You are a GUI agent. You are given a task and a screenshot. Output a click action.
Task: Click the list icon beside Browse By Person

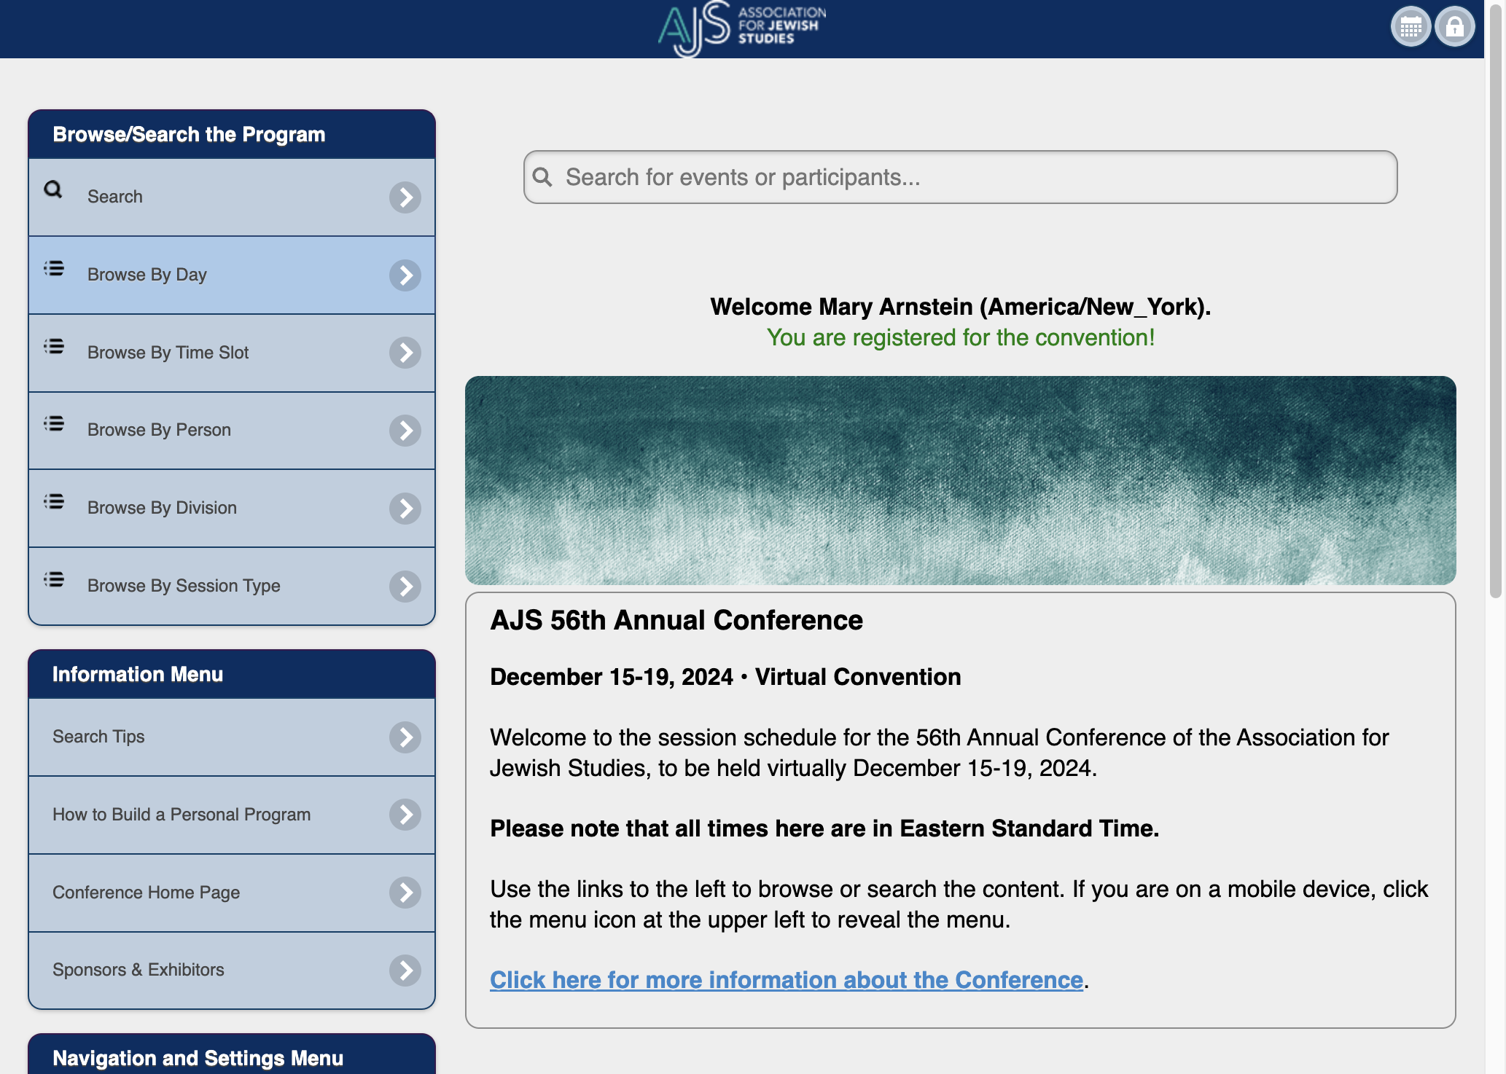pos(54,423)
